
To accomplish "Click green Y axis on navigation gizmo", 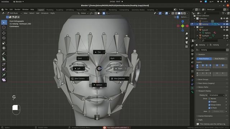I will [x=183, y=26].
